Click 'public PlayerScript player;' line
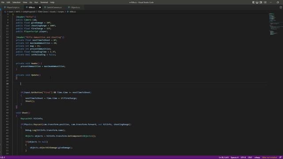 (32, 31)
